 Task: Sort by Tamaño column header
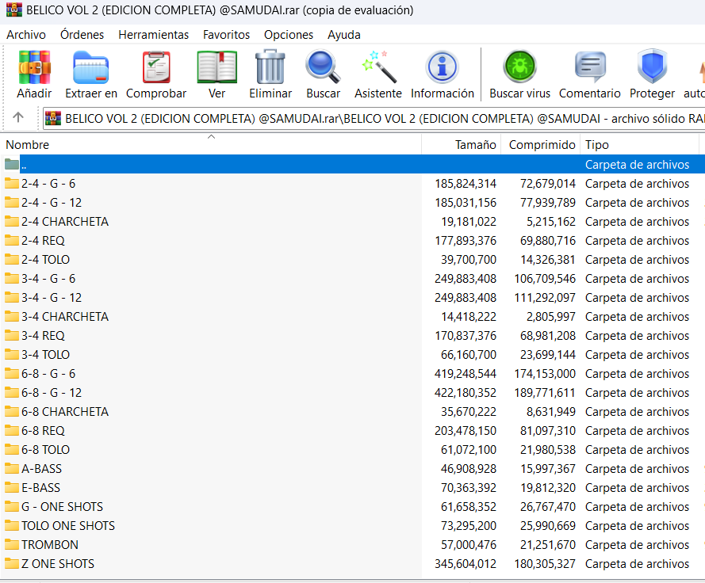coord(462,145)
